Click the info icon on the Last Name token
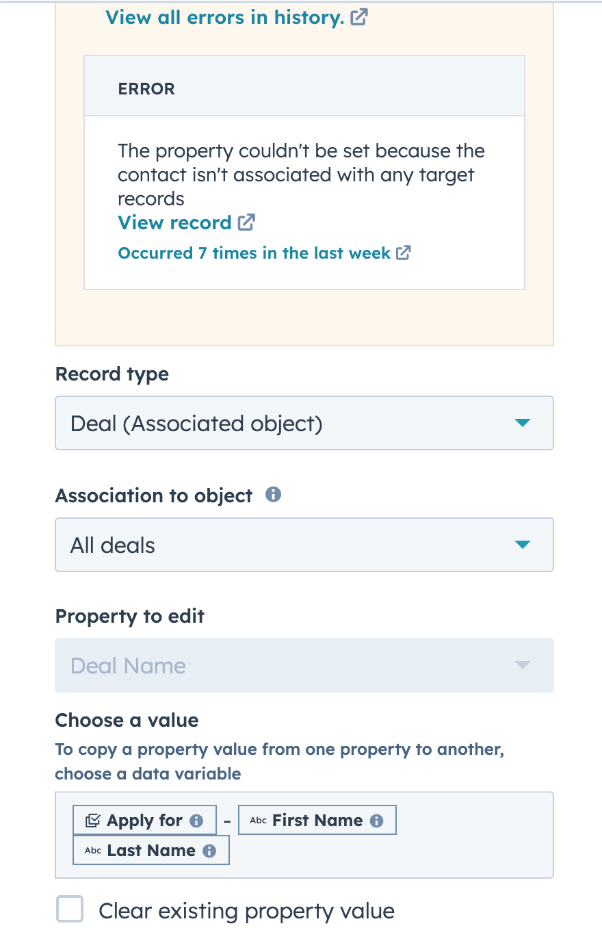The image size is (602, 928). click(210, 851)
